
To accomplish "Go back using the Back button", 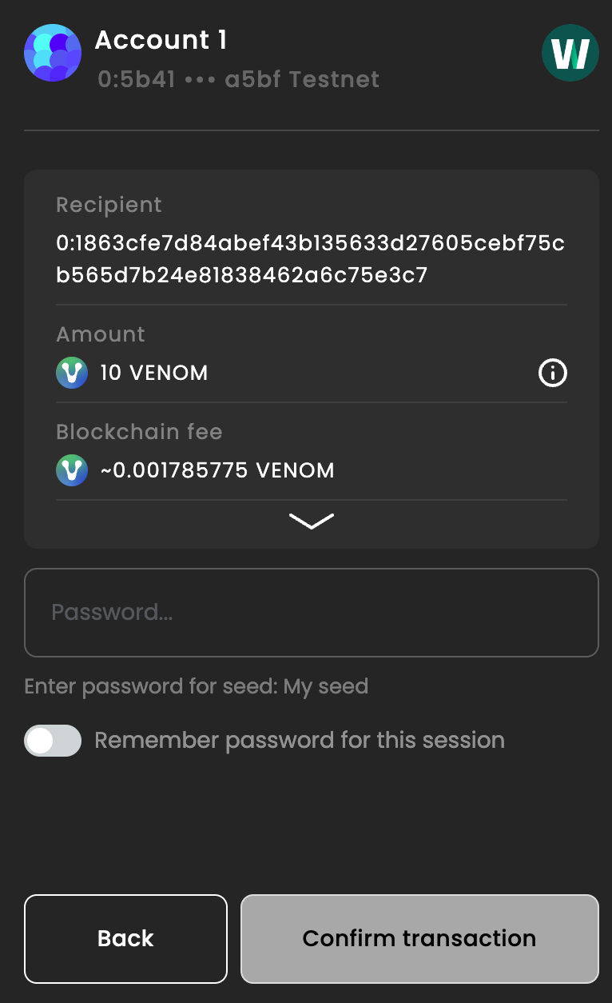I will (125, 938).
